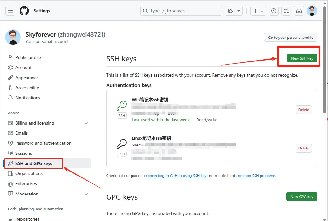The width and height of the screenshot is (328, 221).
Task: Open the inbox notifications icon
Action: pyautogui.click(x=299, y=10)
